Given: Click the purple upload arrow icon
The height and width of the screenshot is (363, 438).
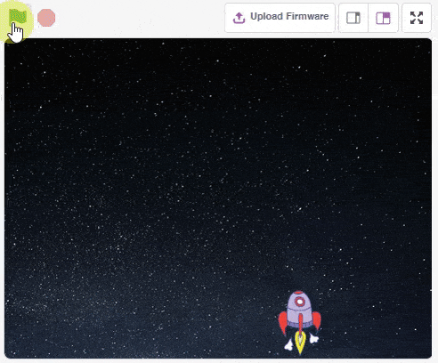Looking at the screenshot, I should tap(239, 18).
